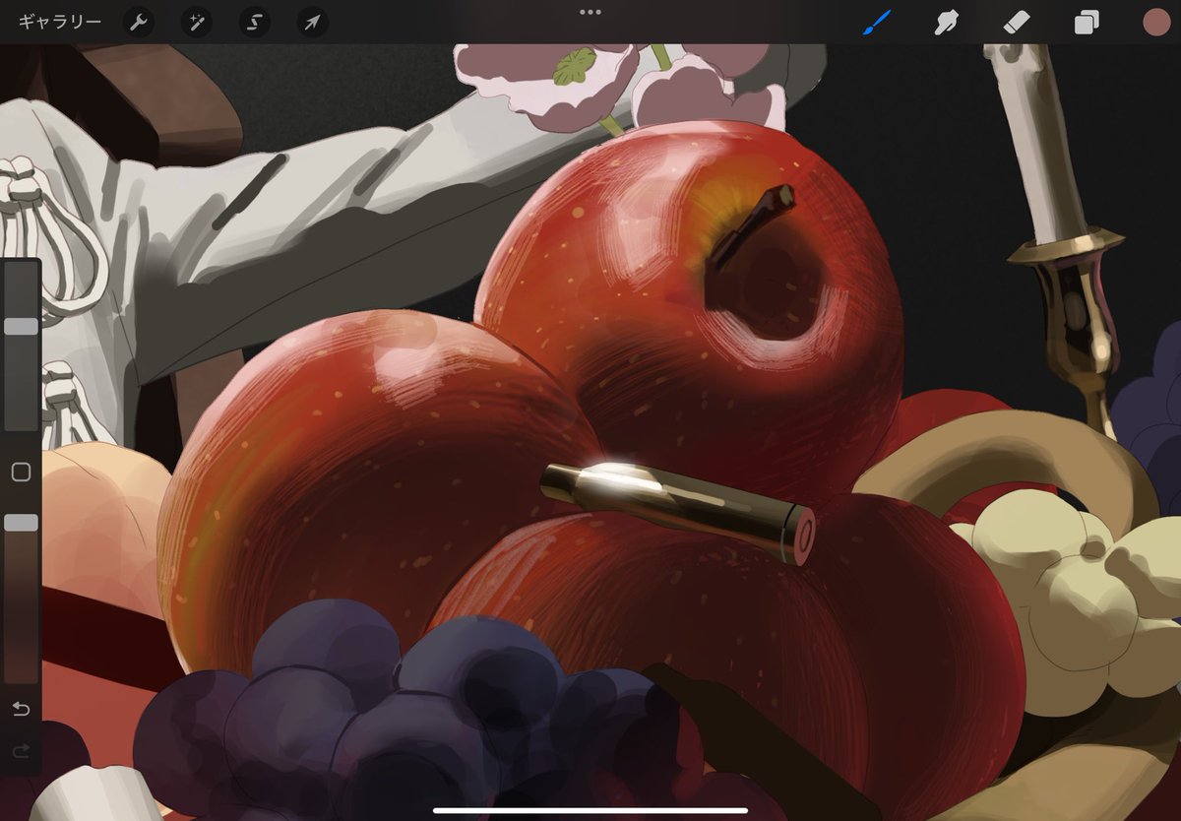Activate the Transform arrow tool
Screen dimensions: 1181x821
click(313, 22)
